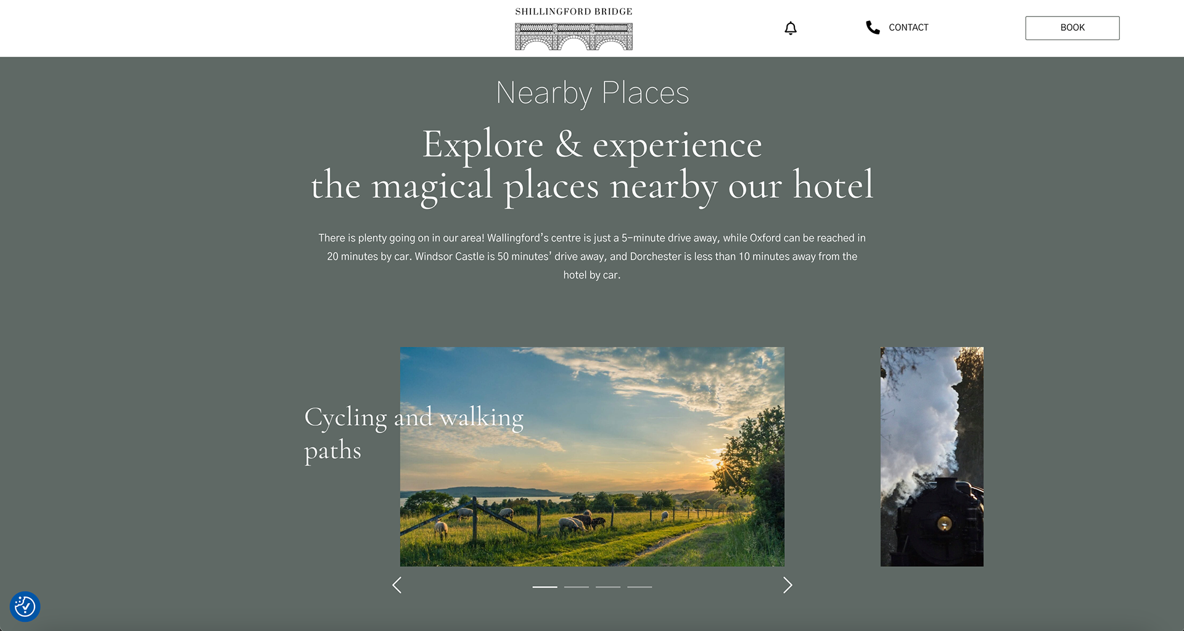Image resolution: width=1184 pixels, height=631 pixels.
Task: Go to previous carousel slide arrow
Action: tap(397, 585)
